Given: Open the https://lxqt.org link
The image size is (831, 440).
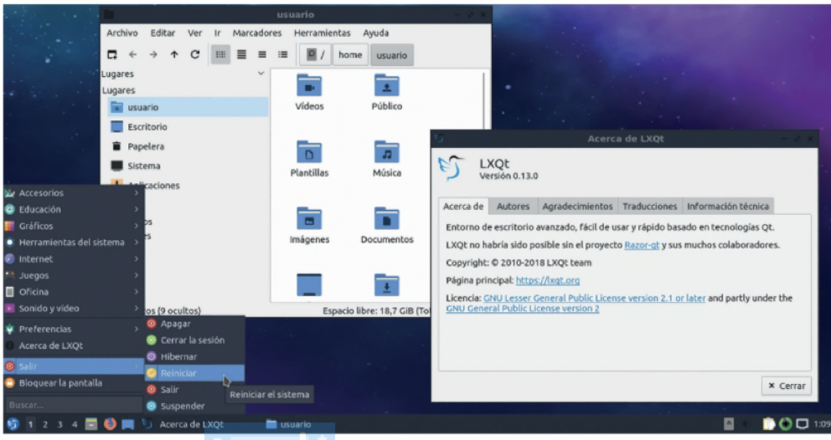Looking at the screenshot, I should [x=548, y=280].
